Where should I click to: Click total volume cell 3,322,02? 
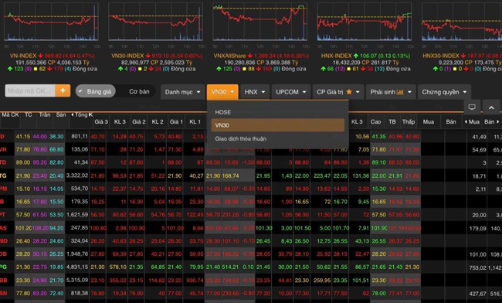click(77, 175)
